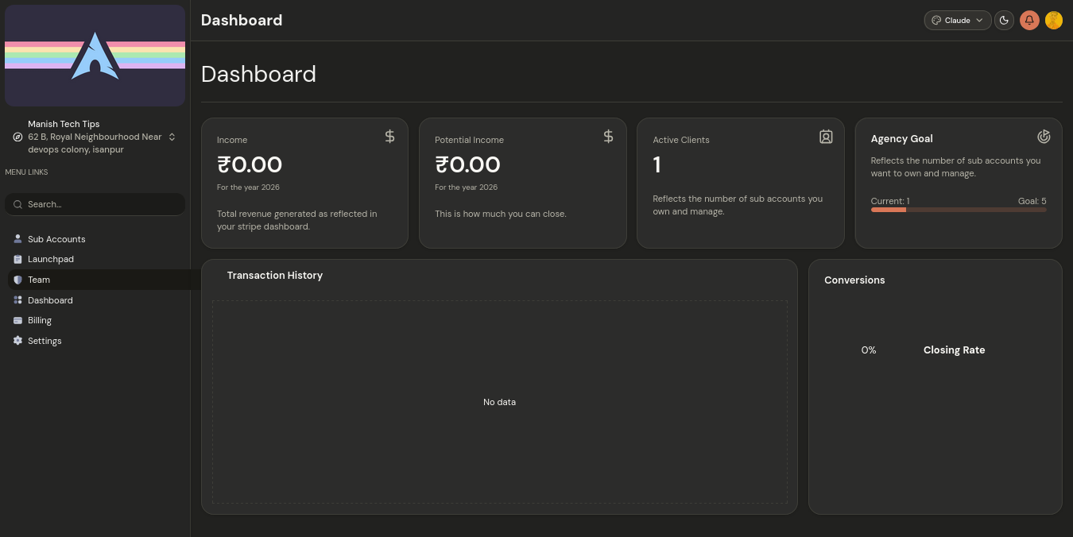Click the Conversions card heading
Viewport: 1073px width, 537px height.
click(x=854, y=280)
